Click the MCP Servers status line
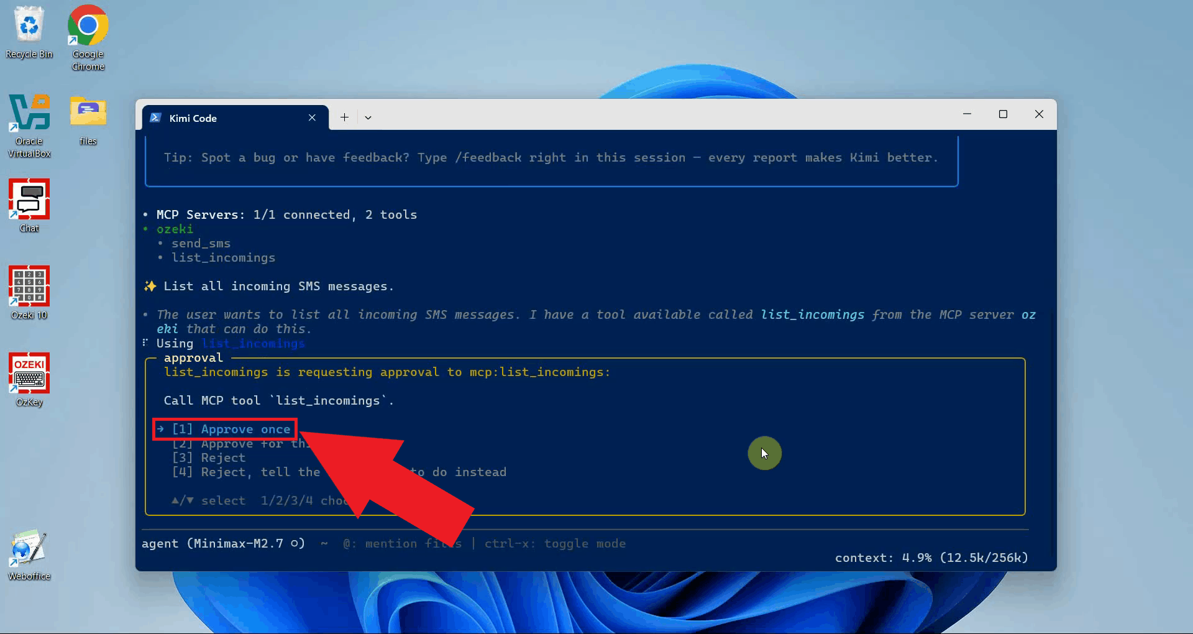The image size is (1193, 634). click(x=286, y=214)
